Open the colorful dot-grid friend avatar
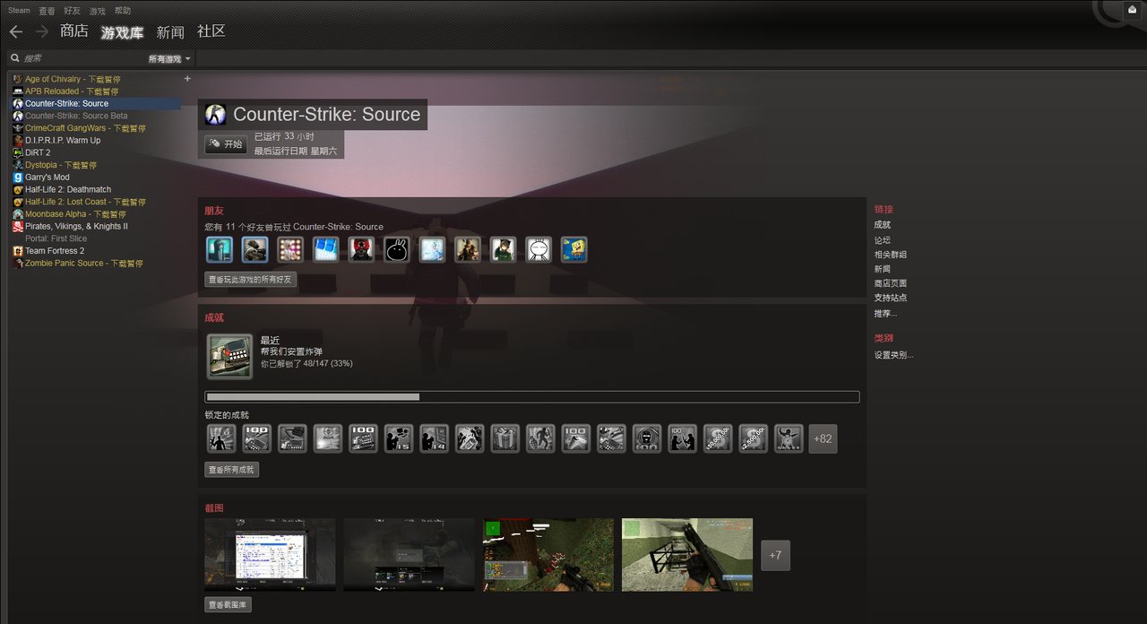Image resolution: width=1147 pixels, height=624 pixels. coord(291,249)
